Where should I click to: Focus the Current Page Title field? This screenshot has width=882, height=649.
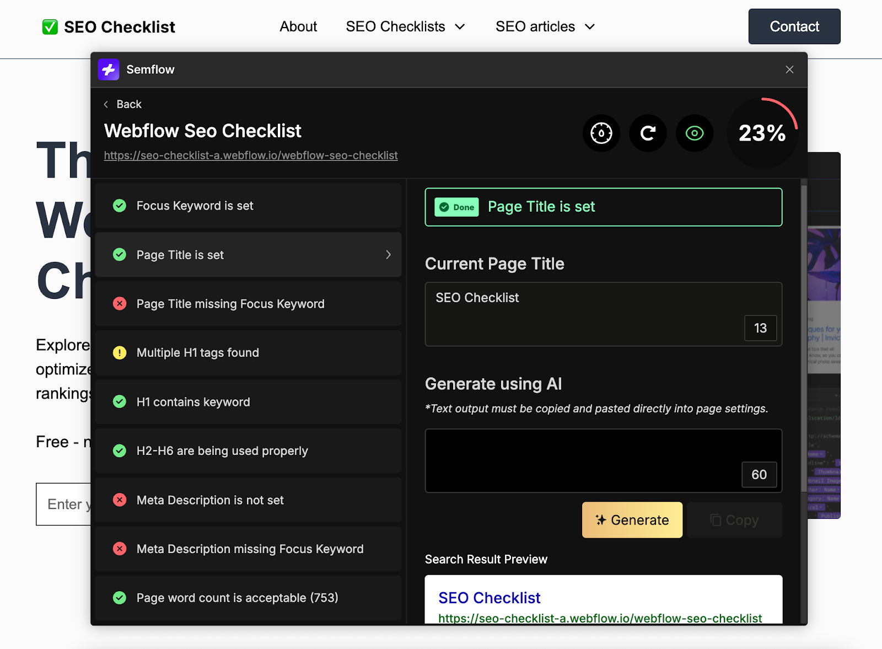604,314
